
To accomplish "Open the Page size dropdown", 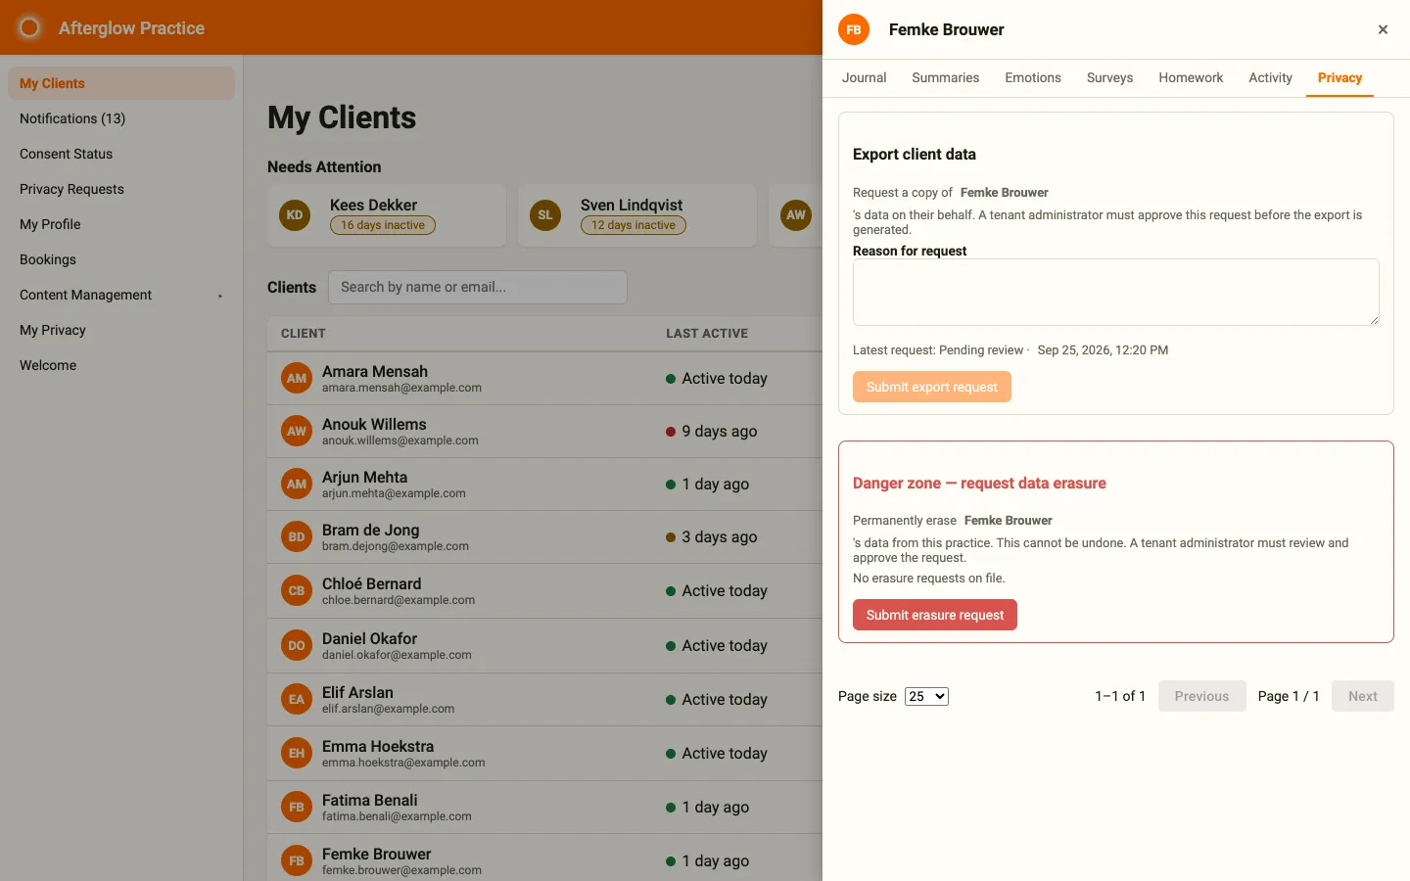I will click(x=926, y=696).
